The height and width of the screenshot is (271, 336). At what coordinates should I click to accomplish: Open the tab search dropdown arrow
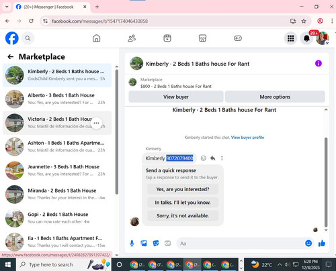tap(7, 7)
